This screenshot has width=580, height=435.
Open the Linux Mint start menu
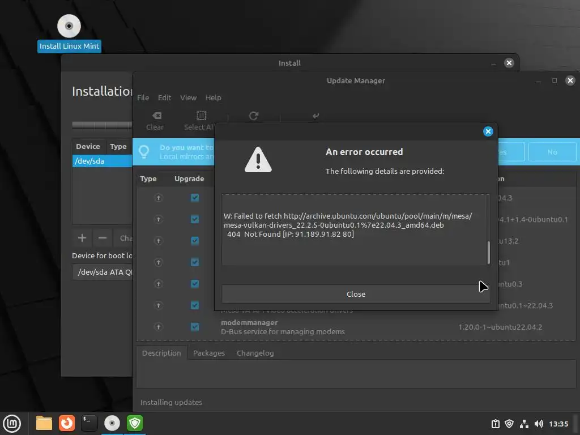click(x=12, y=423)
